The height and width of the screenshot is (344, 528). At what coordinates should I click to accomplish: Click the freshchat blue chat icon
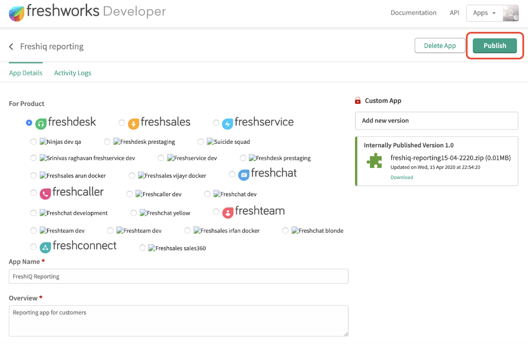244,175
